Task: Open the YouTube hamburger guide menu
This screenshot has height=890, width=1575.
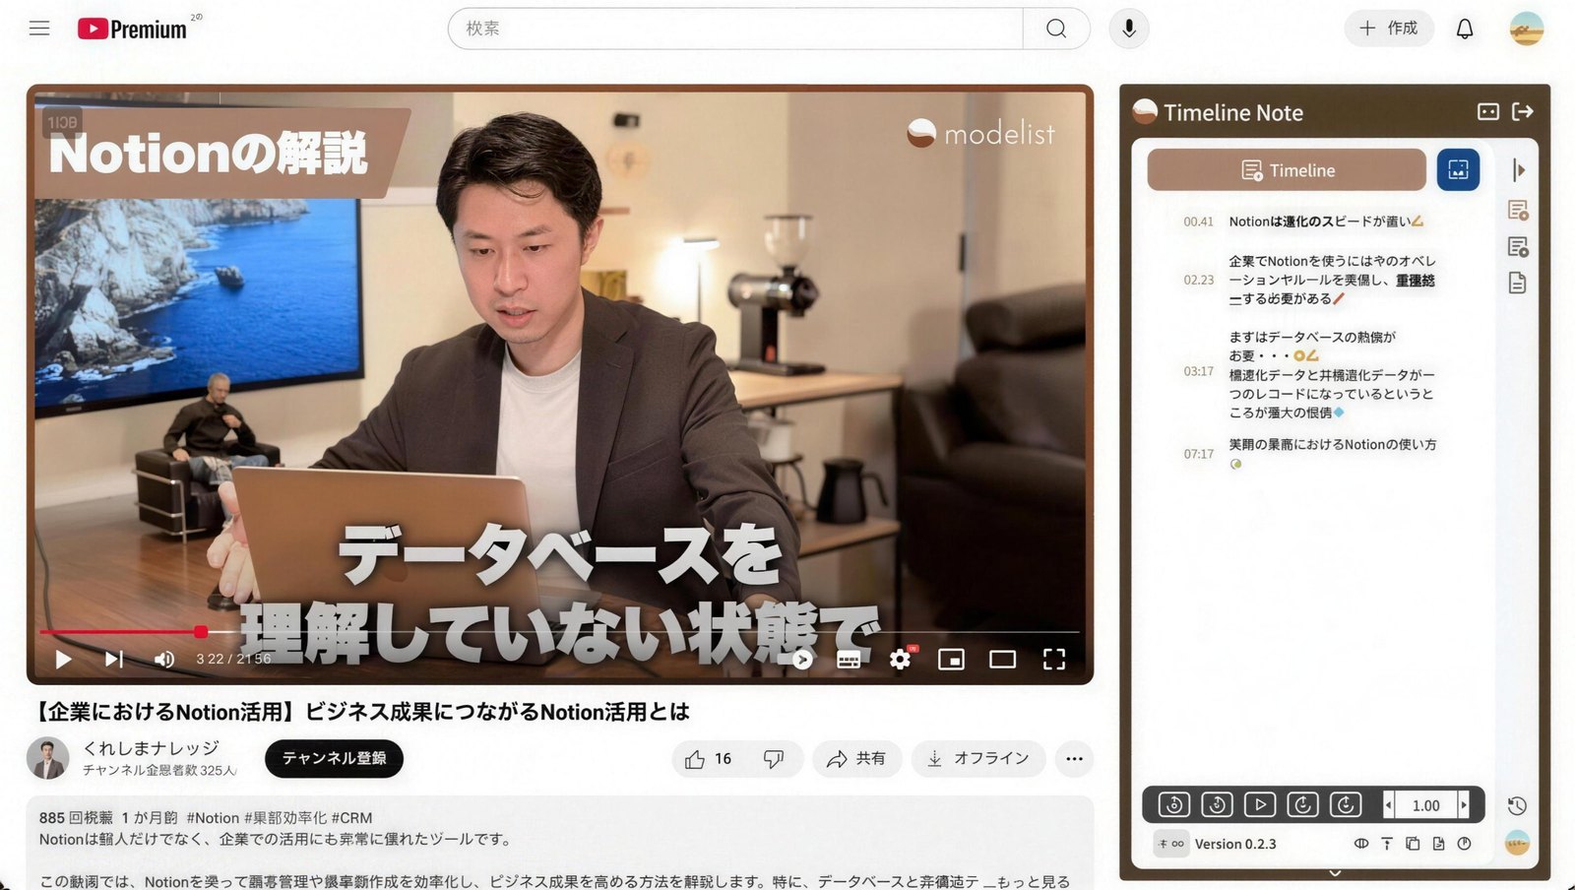Action: click(x=39, y=29)
